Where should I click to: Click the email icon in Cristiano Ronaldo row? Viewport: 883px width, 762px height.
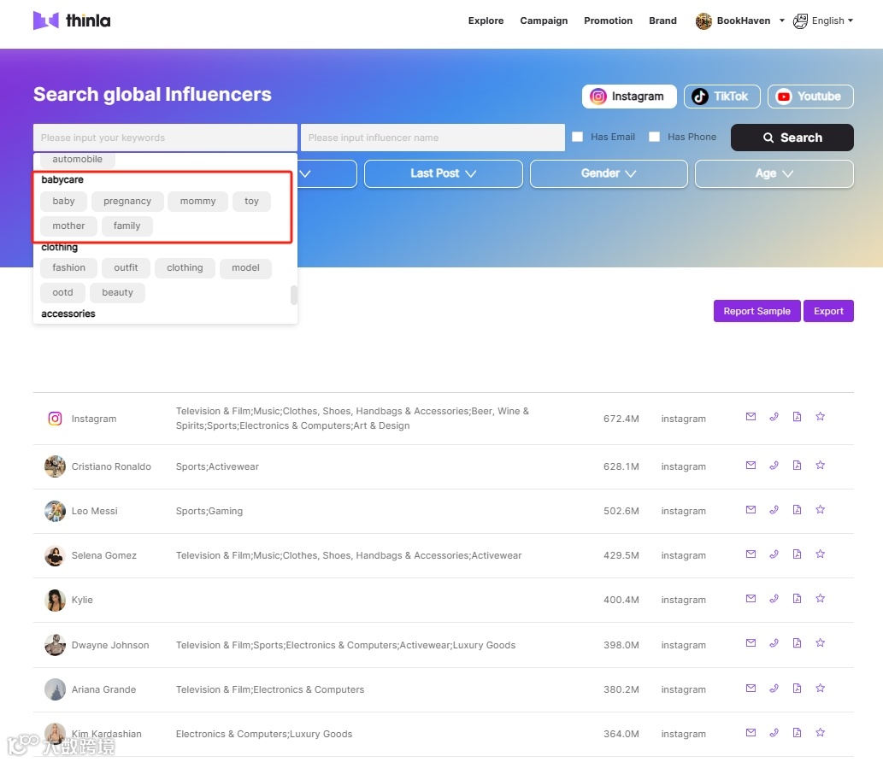point(751,466)
